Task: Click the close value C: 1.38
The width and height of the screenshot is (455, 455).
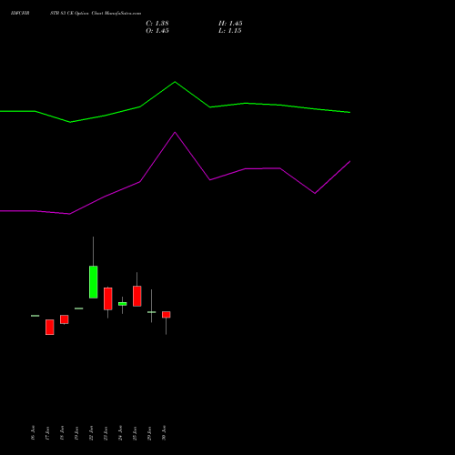Action: click(x=157, y=24)
